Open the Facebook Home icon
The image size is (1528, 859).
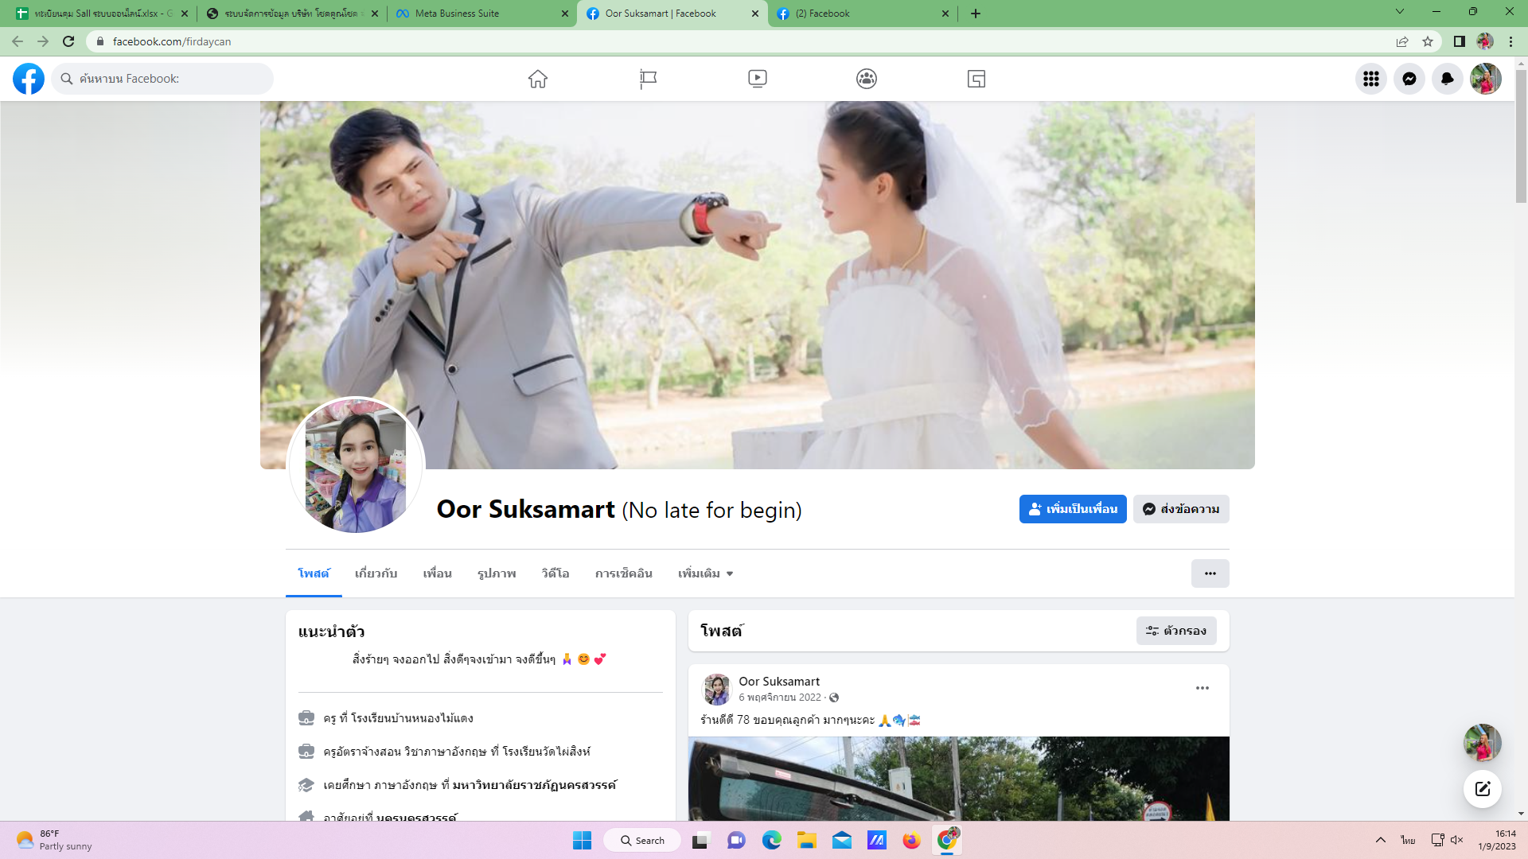point(538,79)
